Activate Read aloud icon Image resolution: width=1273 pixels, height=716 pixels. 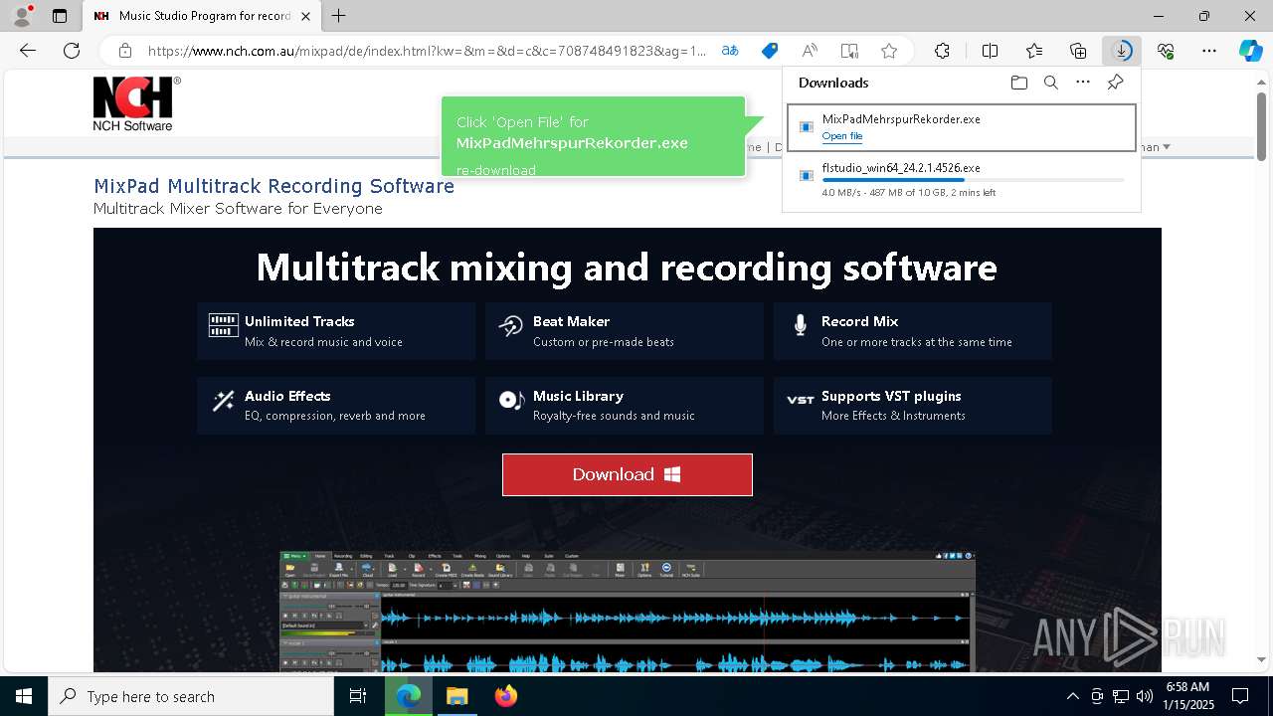810,51
